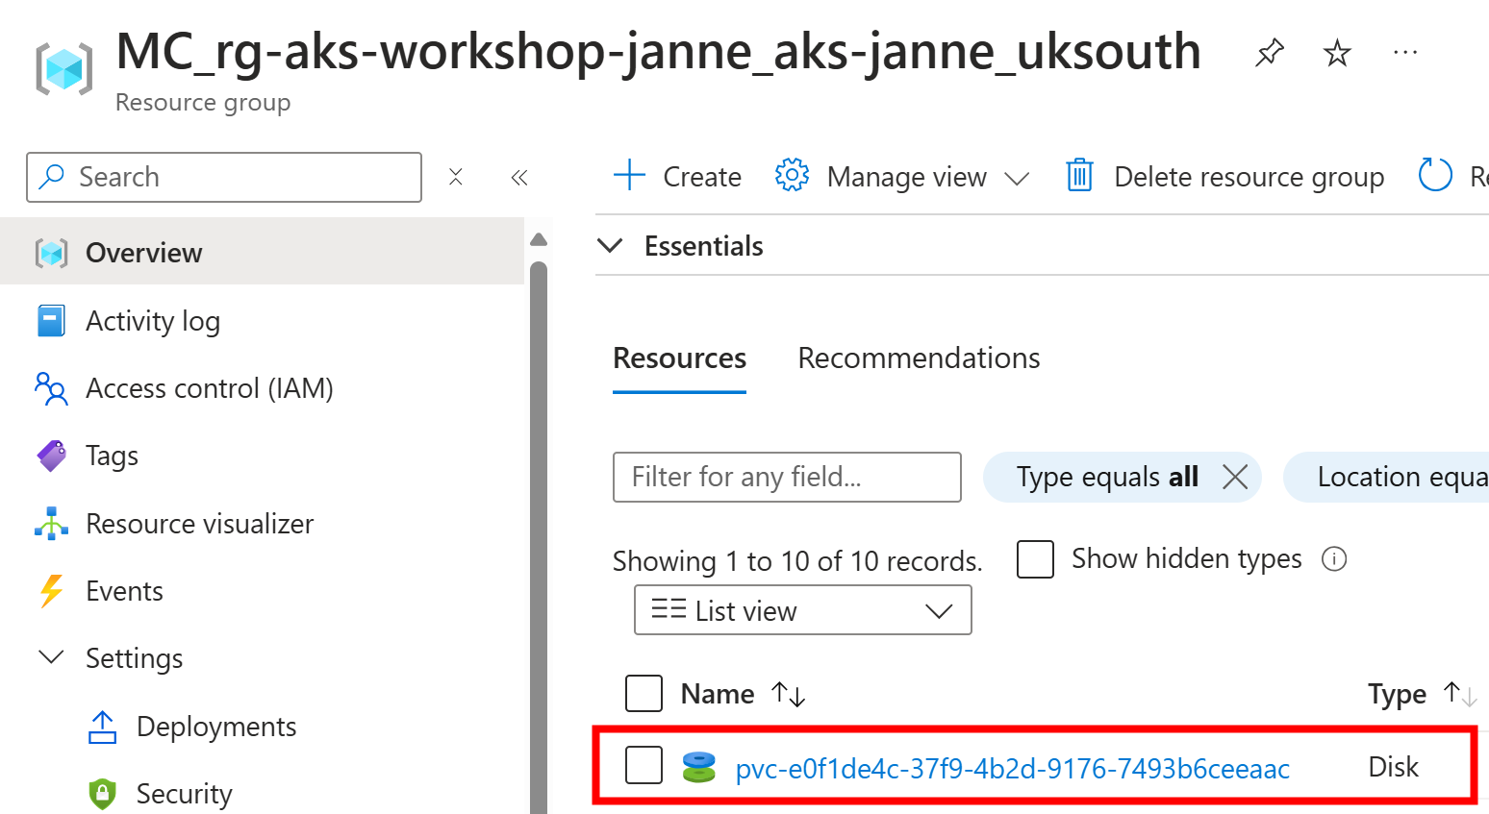Click the Deployments upload icon
The width and height of the screenshot is (1489, 814).
tap(102, 727)
